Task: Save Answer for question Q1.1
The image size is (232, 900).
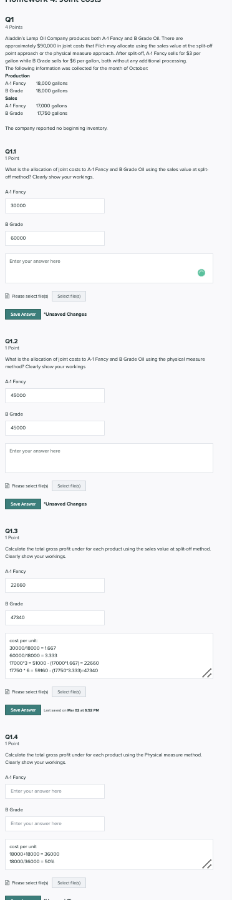Action: point(22,314)
